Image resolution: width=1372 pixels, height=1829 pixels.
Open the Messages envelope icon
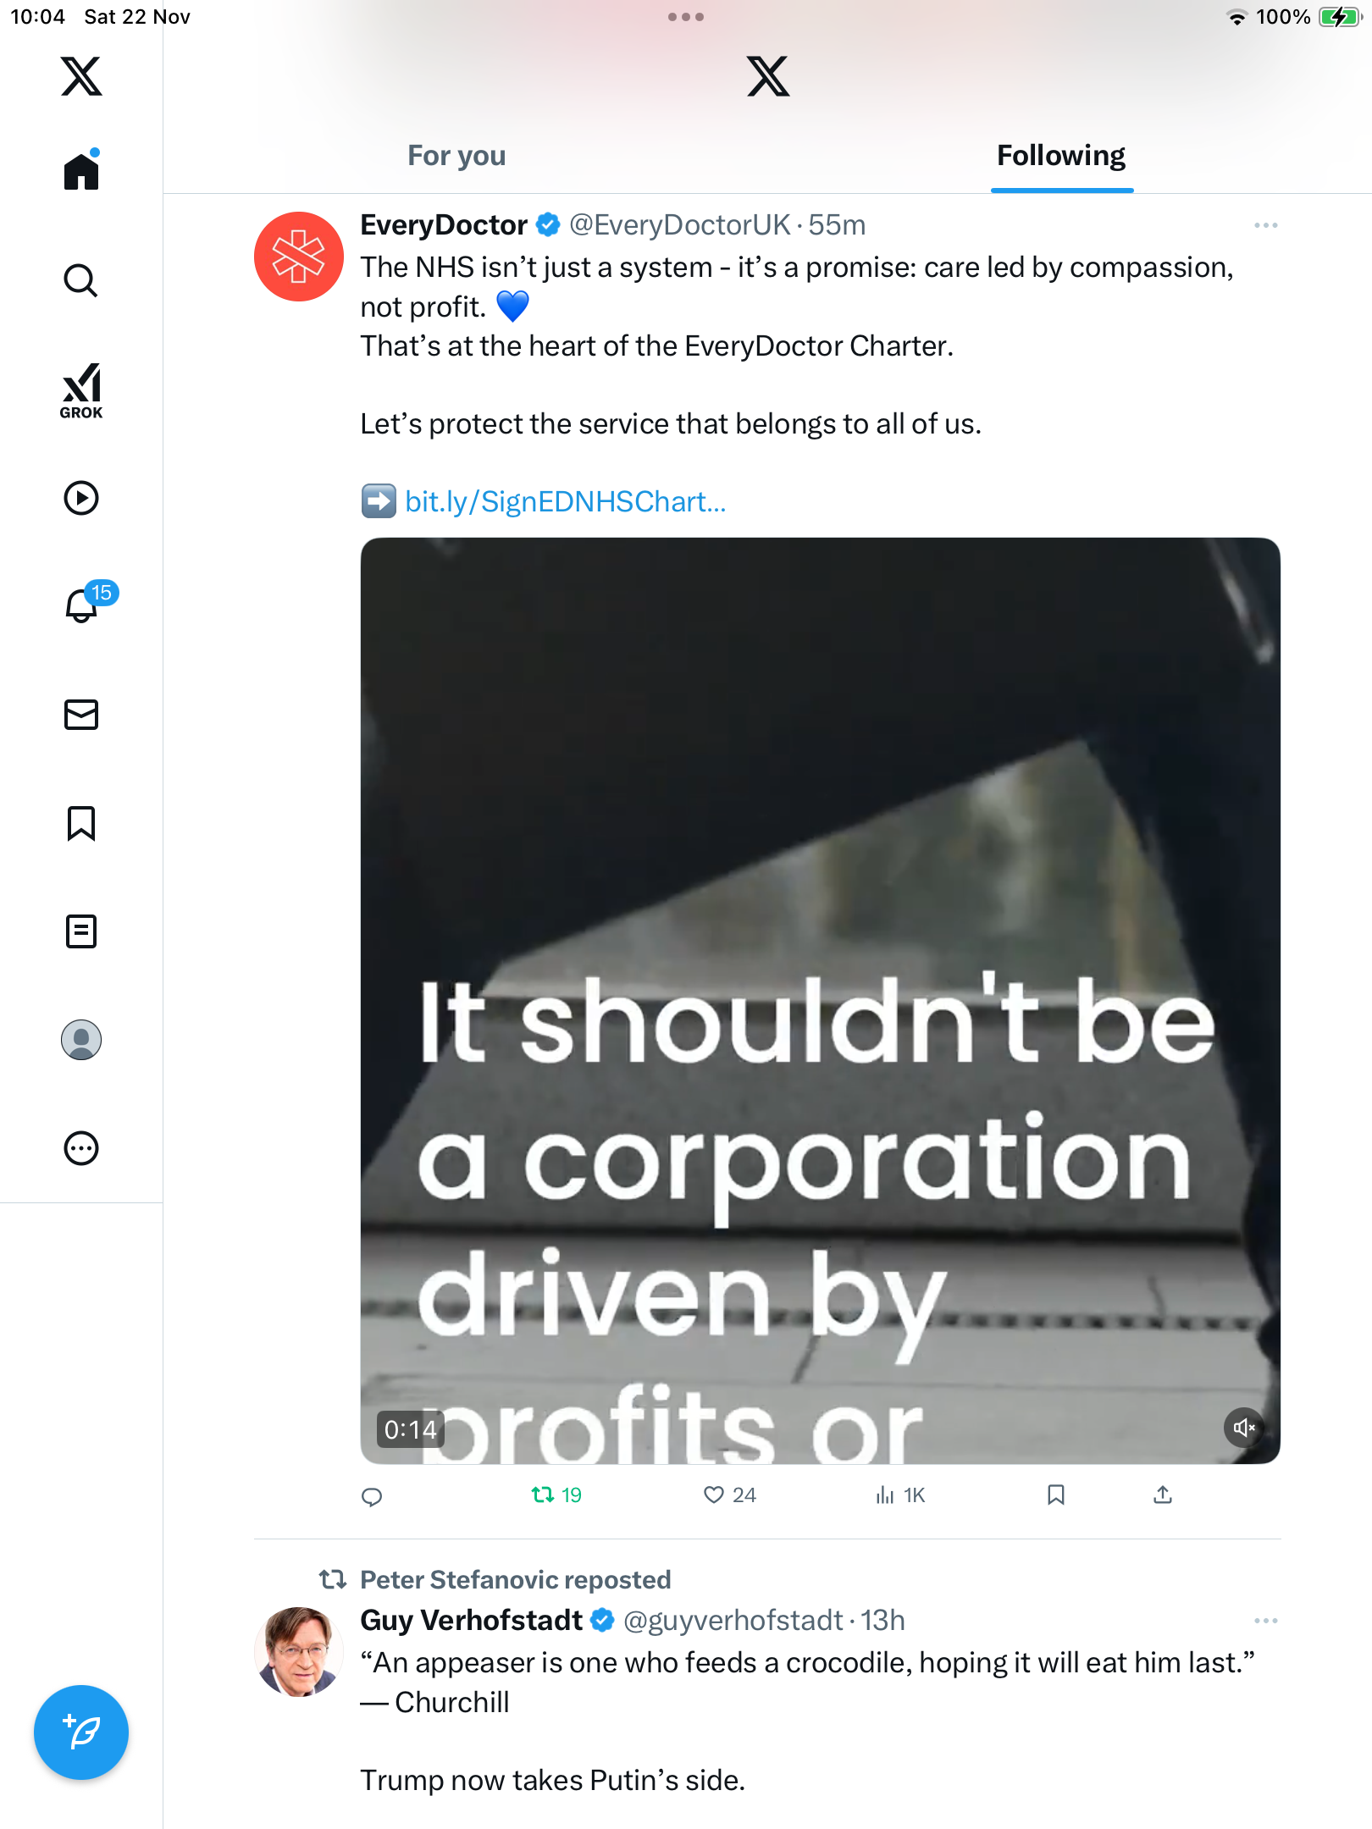pos(81,715)
